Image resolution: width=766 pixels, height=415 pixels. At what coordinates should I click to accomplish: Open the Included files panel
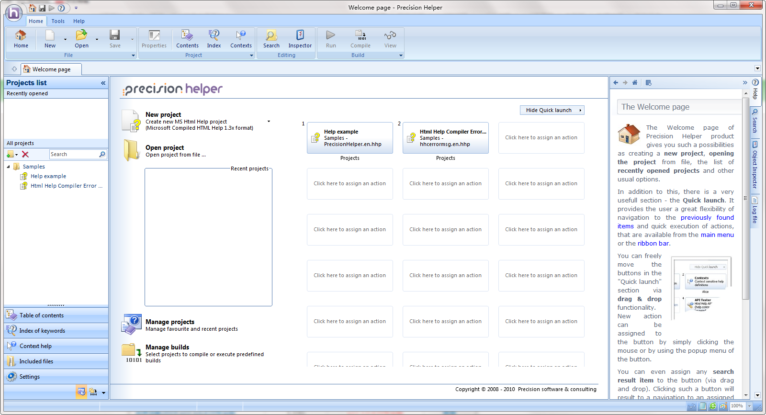click(56, 361)
